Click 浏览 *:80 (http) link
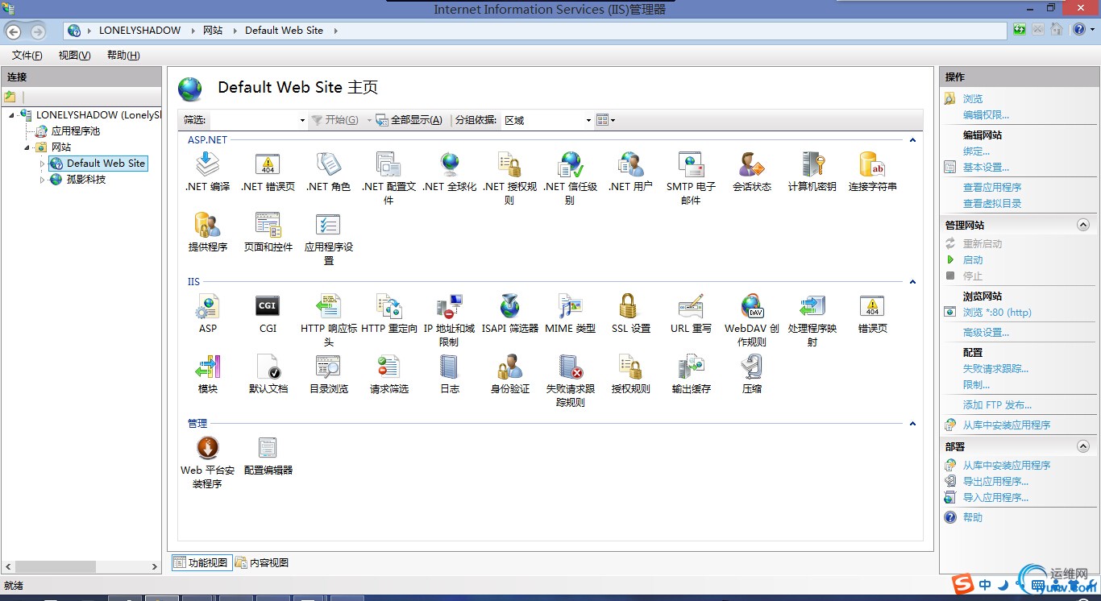This screenshot has width=1101, height=601. click(x=997, y=313)
